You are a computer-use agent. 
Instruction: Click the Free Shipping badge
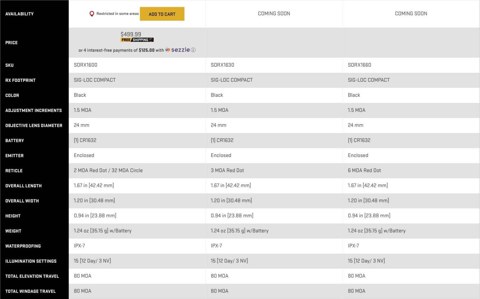[137, 40]
